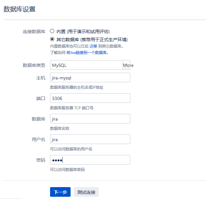The height and width of the screenshot is (199, 206).
Task: Focus the 主机 field containing jira-mysql
Action: [x=90, y=77]
